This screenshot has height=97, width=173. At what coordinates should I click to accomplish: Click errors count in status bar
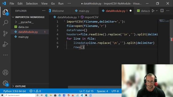(x=32, y=91)
